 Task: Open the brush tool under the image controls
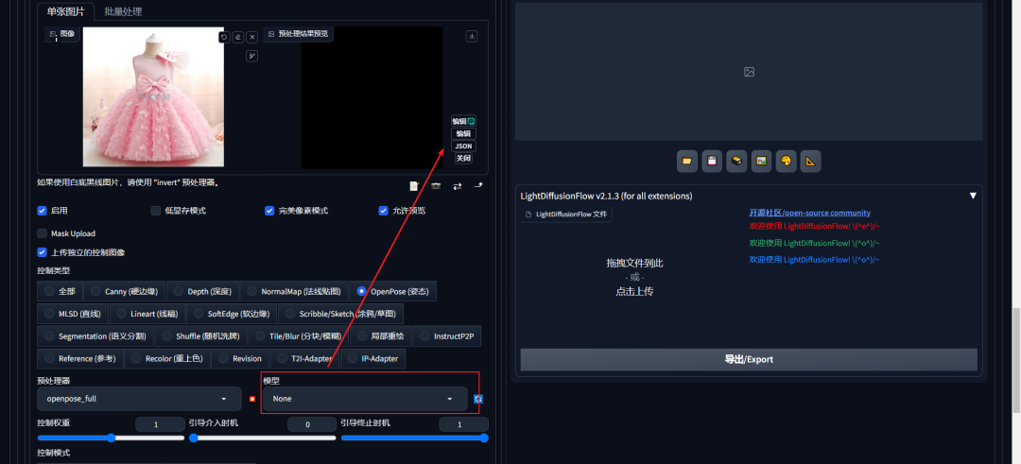click(x=252, y=56)
